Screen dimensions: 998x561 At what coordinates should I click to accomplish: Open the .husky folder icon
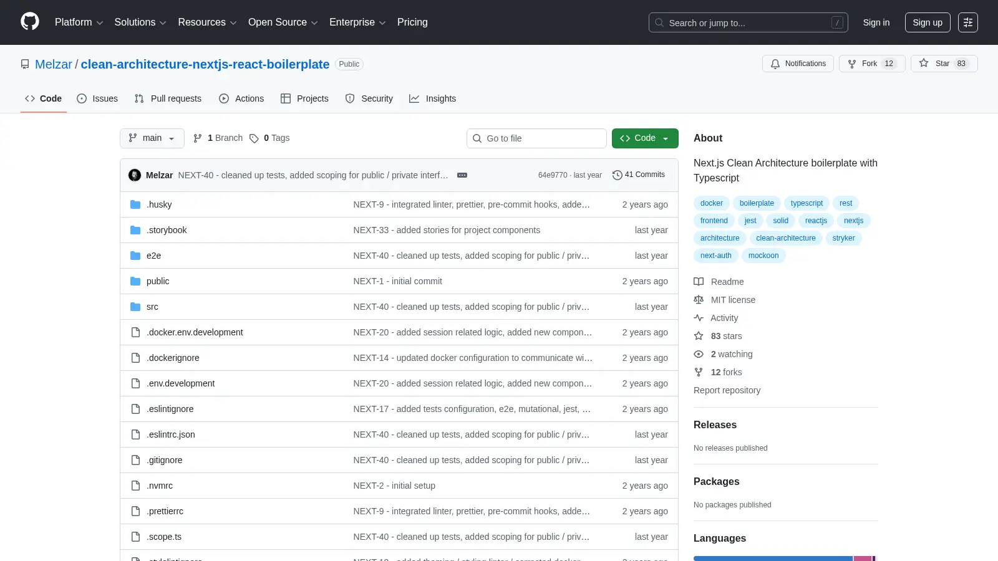[135, 204]
